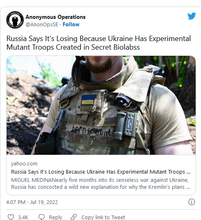Open the tweet info circle icon

pos(192,202)
